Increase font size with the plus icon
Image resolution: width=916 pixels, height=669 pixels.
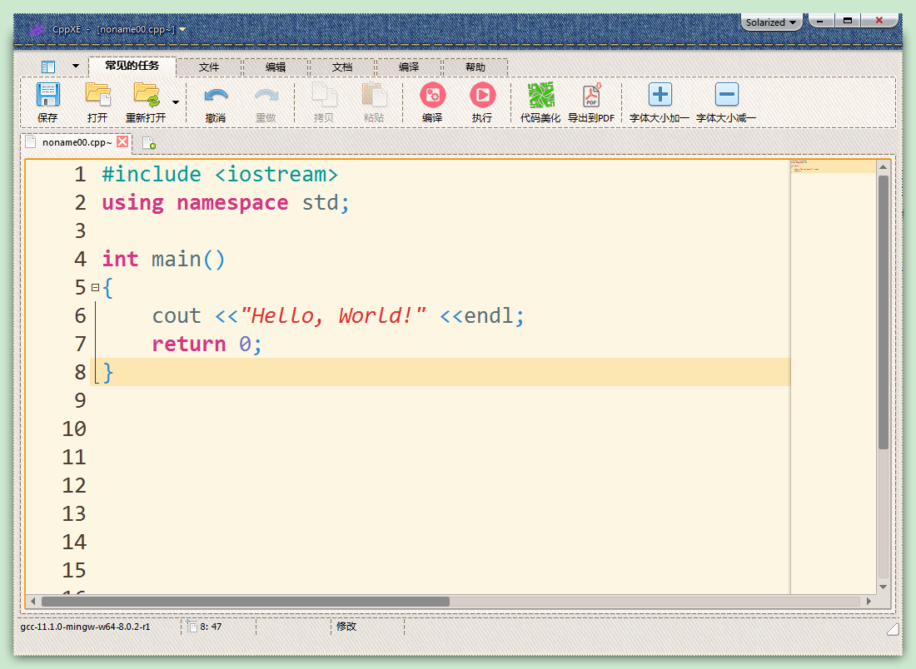point(660,95)
